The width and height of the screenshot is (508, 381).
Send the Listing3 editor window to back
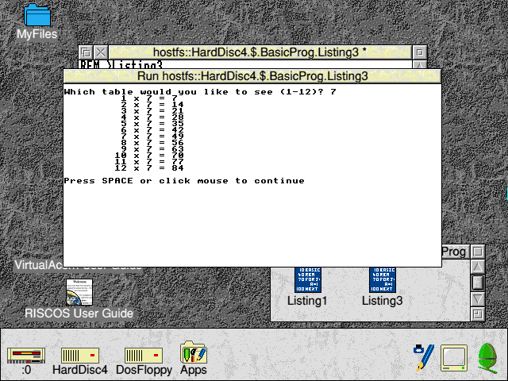(86, 52)
